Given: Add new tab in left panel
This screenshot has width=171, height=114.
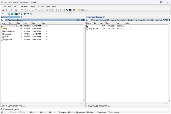Looking at the screenshot, I should pos(21,17).
